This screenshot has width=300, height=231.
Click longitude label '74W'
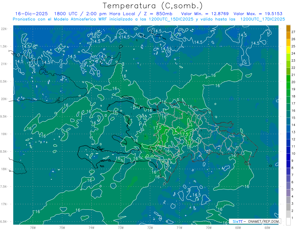click(91, 228)
